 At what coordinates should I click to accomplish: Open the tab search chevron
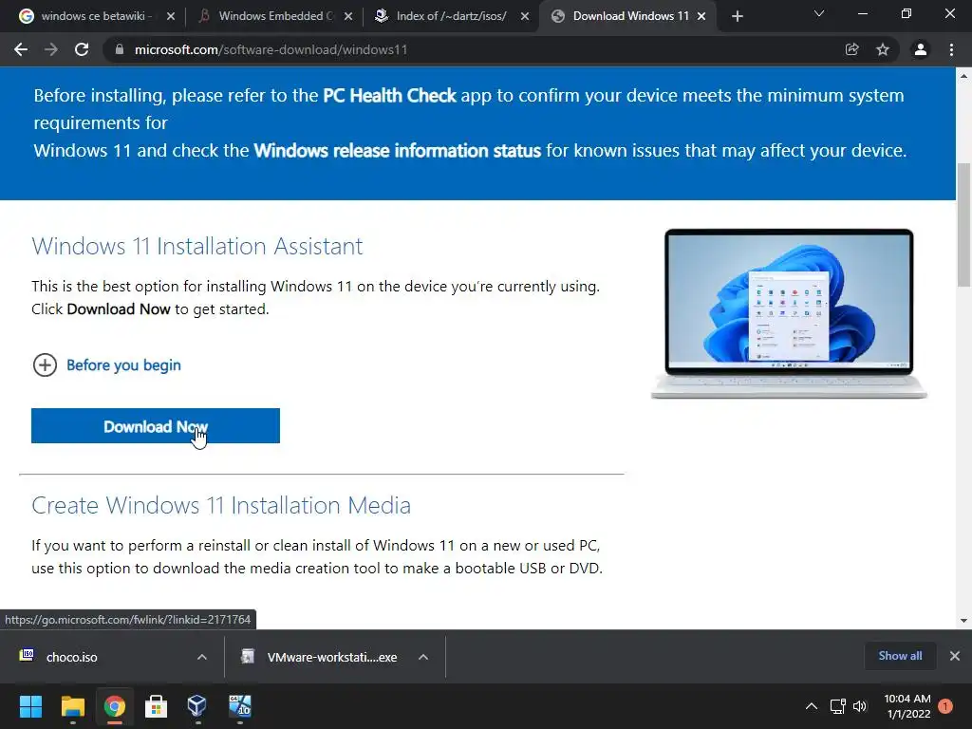point(819,13)
